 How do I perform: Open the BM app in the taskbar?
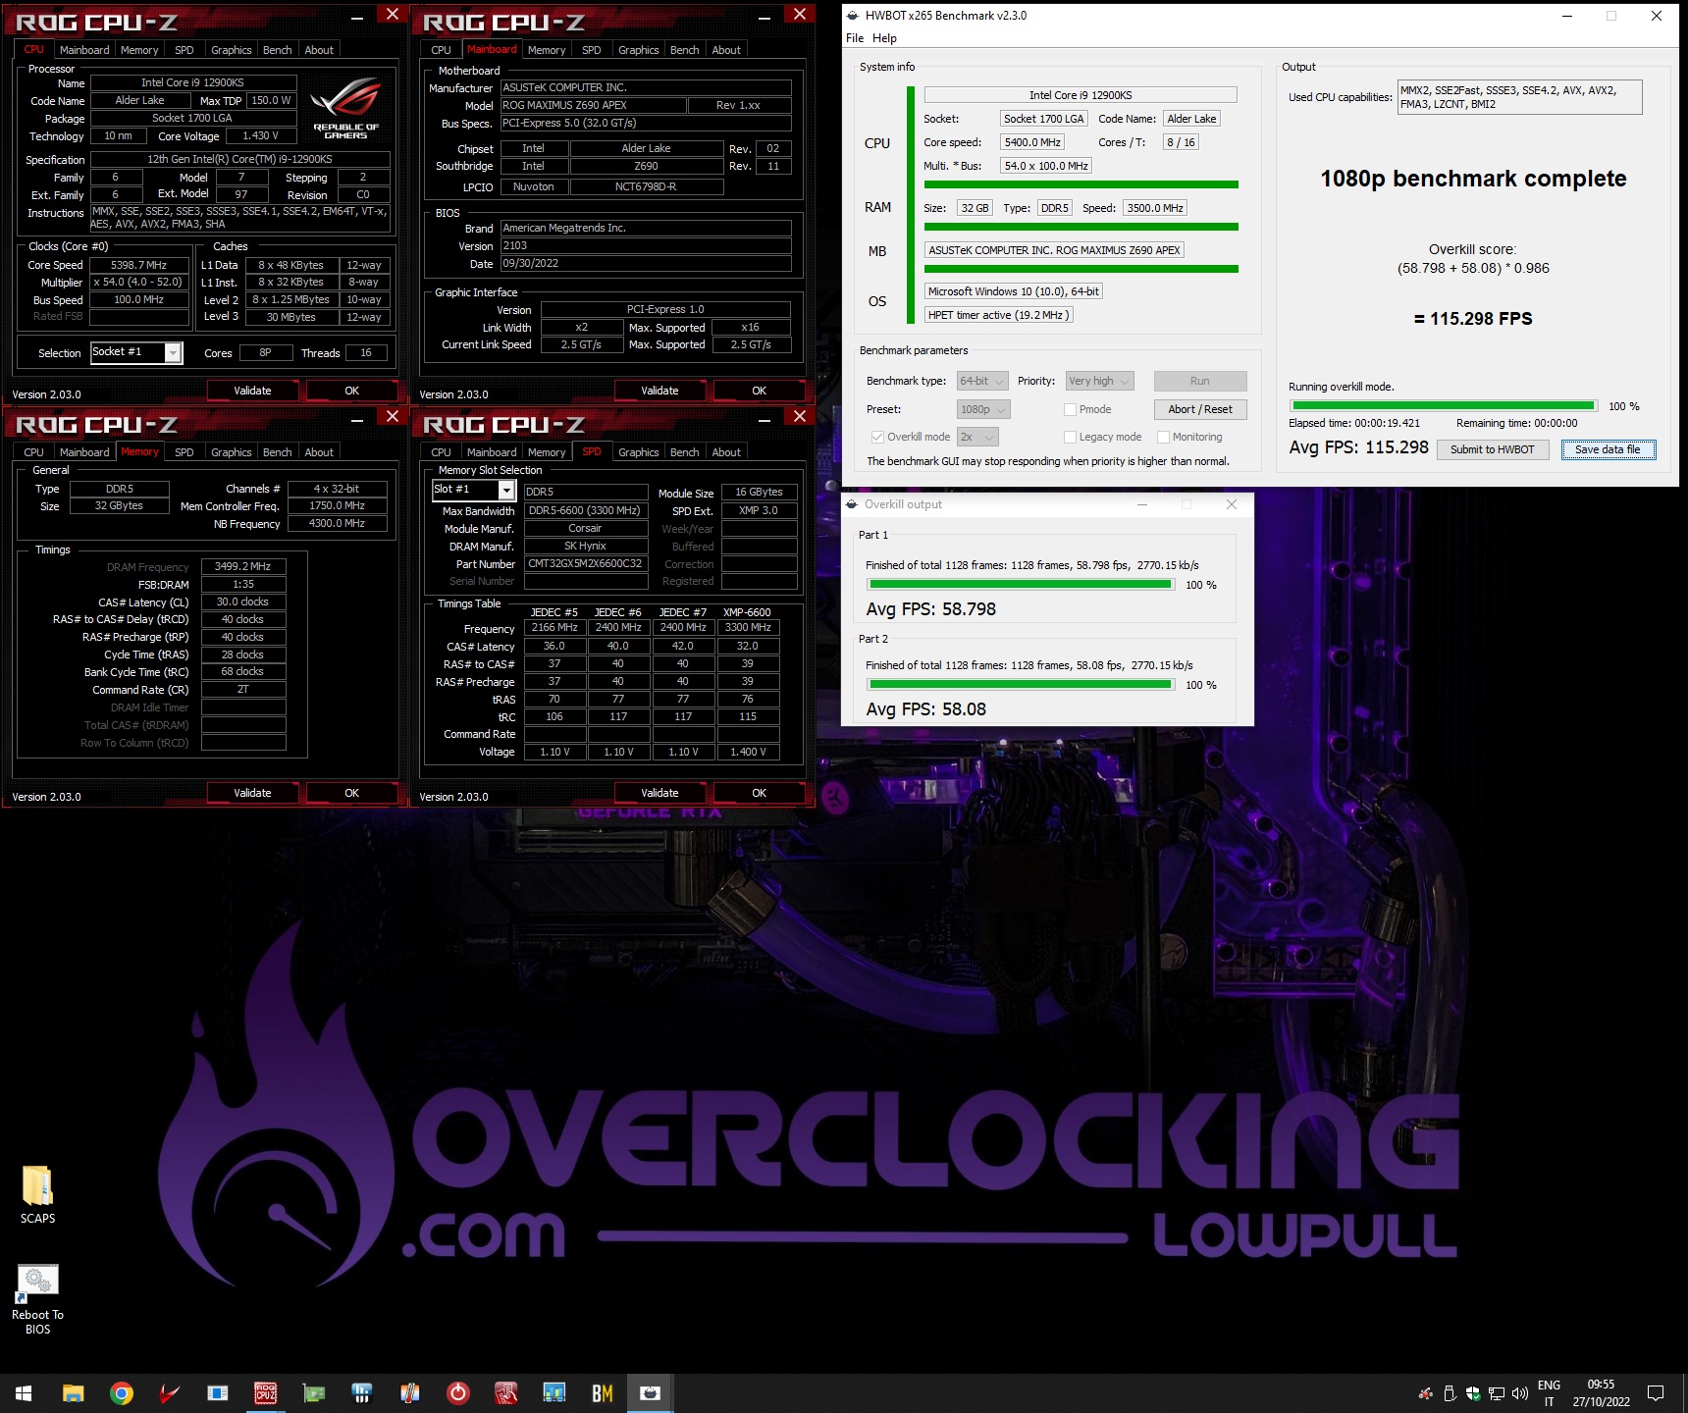coord(603,1392)
